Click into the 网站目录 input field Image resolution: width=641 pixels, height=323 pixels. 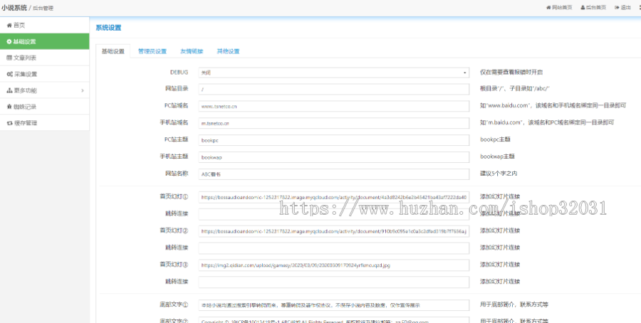[x=333, y=90]
